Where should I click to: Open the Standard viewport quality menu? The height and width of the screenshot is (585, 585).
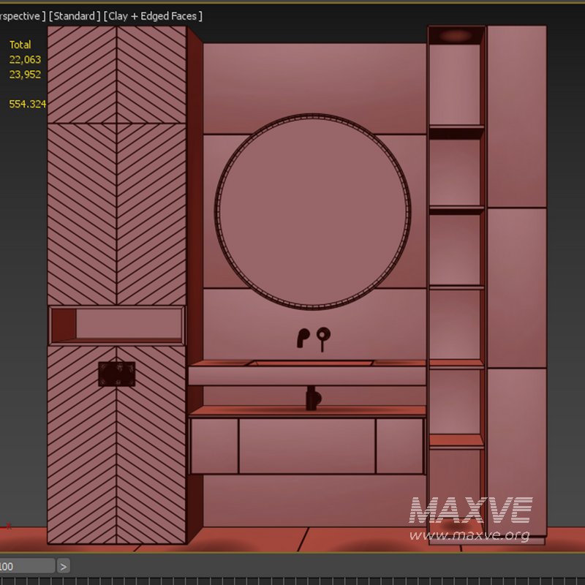pyautogui.click(x=74, y=15)
